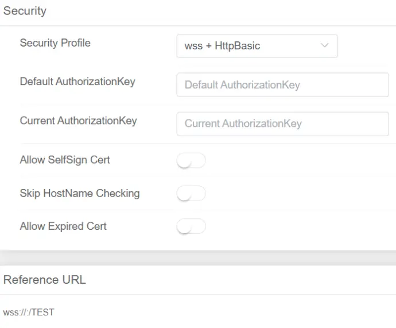Screen dimensions: 396x328
Task: Focus the Default AuthorizationKey input field
Action: 282,85
